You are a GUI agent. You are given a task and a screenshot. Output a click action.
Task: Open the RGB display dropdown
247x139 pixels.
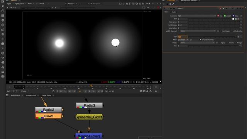pos(31,3)
